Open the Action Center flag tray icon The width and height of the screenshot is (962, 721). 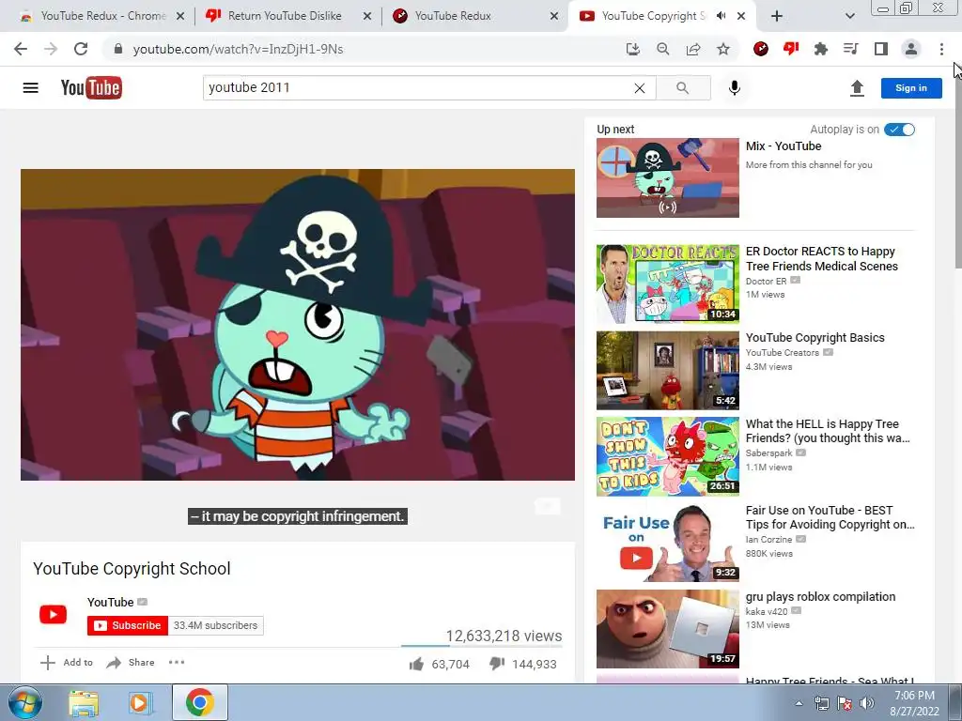pyautogui.click(x=845, y=703)
